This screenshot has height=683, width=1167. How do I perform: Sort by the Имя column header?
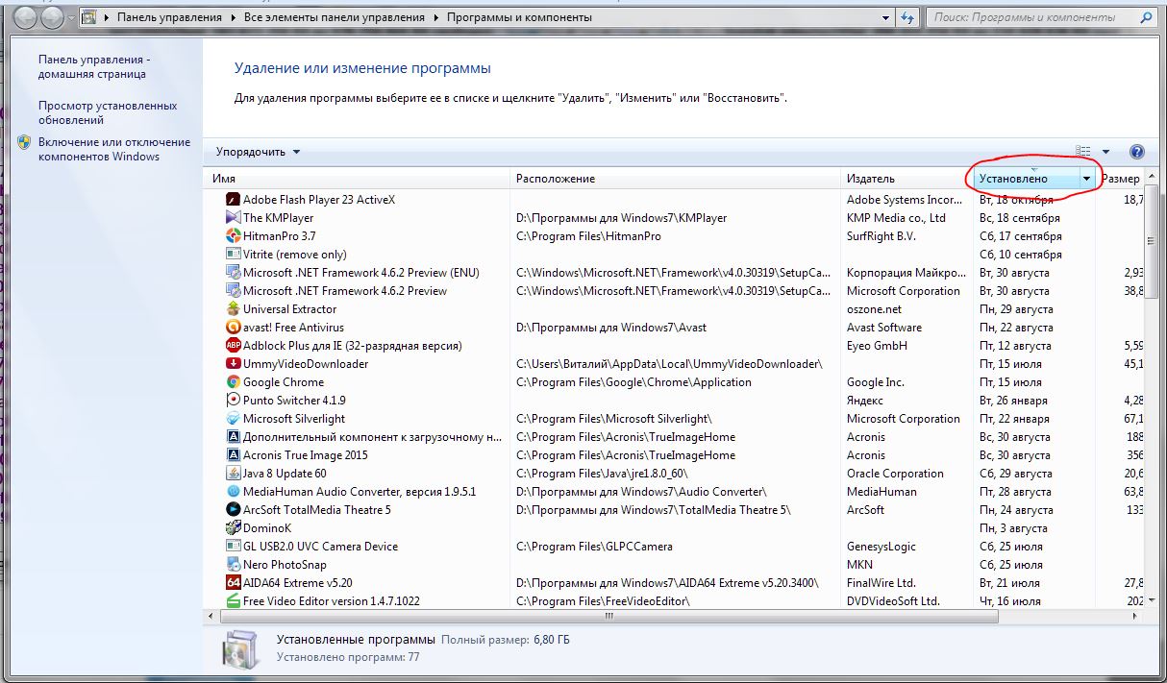[358, 179]
